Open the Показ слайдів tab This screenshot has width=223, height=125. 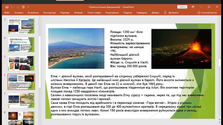tap(94, 12)
